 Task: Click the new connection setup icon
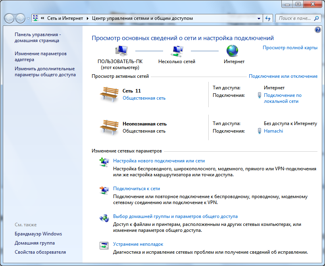pyautogui.click(x=104, y=162)
